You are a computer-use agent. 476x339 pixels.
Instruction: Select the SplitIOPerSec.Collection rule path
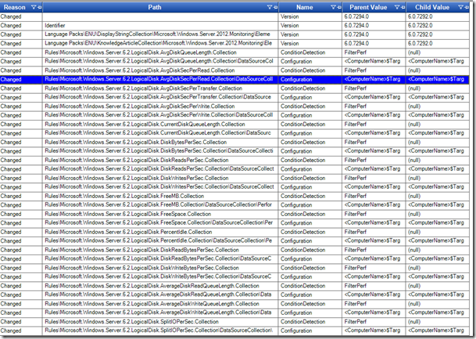(x=160, y=321)
